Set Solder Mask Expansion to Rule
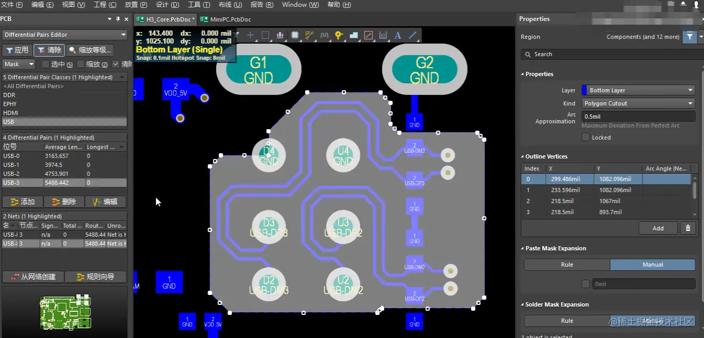Image resolution: width=704 pixels, height=338 pixels. (567, 321)
